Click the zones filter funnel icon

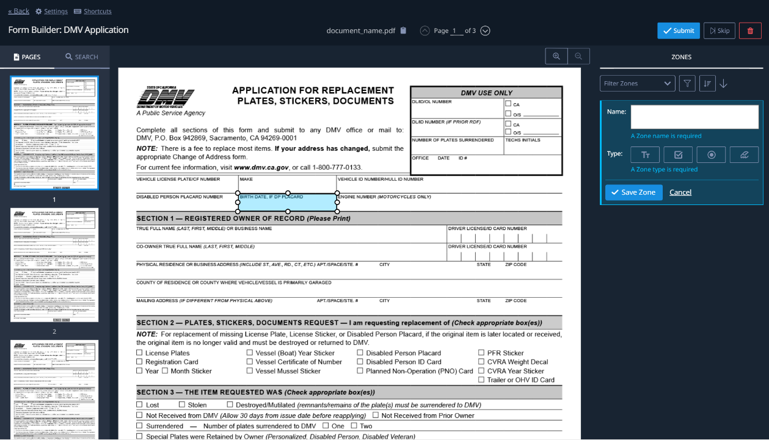coord(687,84)
